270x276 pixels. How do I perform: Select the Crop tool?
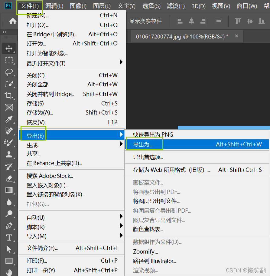coord(9,96)
